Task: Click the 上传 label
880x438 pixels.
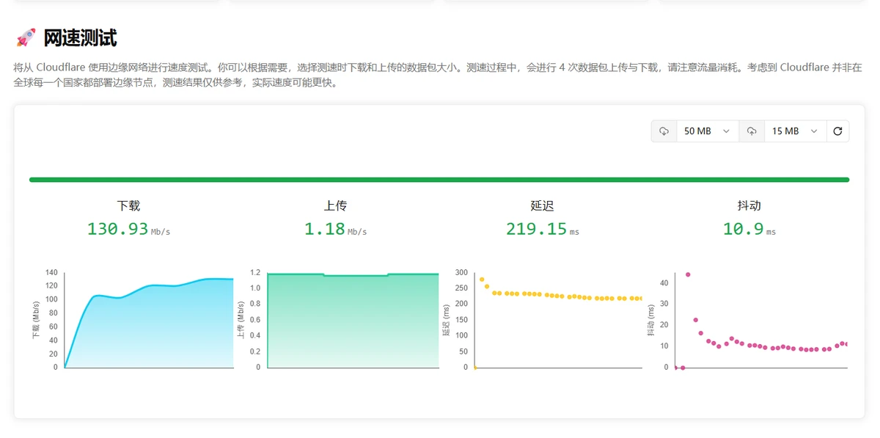Action: pyautogui.click(x=336, y=206)
